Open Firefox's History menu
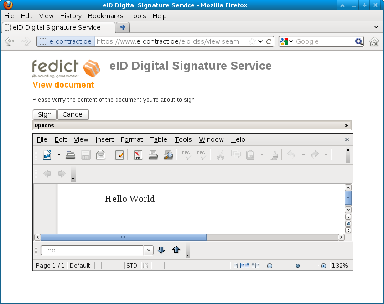 coord(71,16)
